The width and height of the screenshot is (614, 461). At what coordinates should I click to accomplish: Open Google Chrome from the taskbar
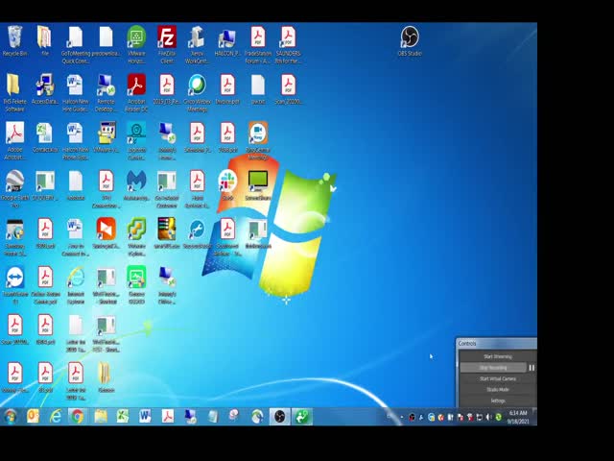pyautogui.click(x=77, y=416)
